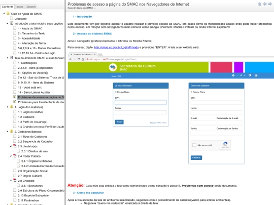
Task: Select Pessoa Física in Quero me cadastrar panel
Action: 198,92
